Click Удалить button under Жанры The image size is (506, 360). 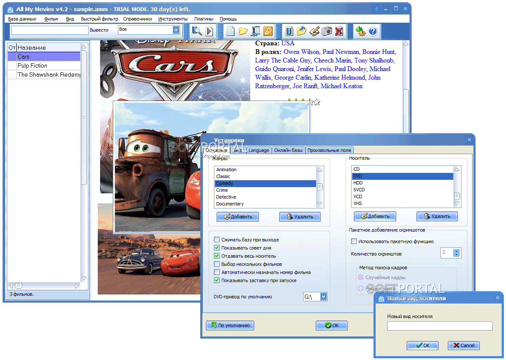(300, 217)
